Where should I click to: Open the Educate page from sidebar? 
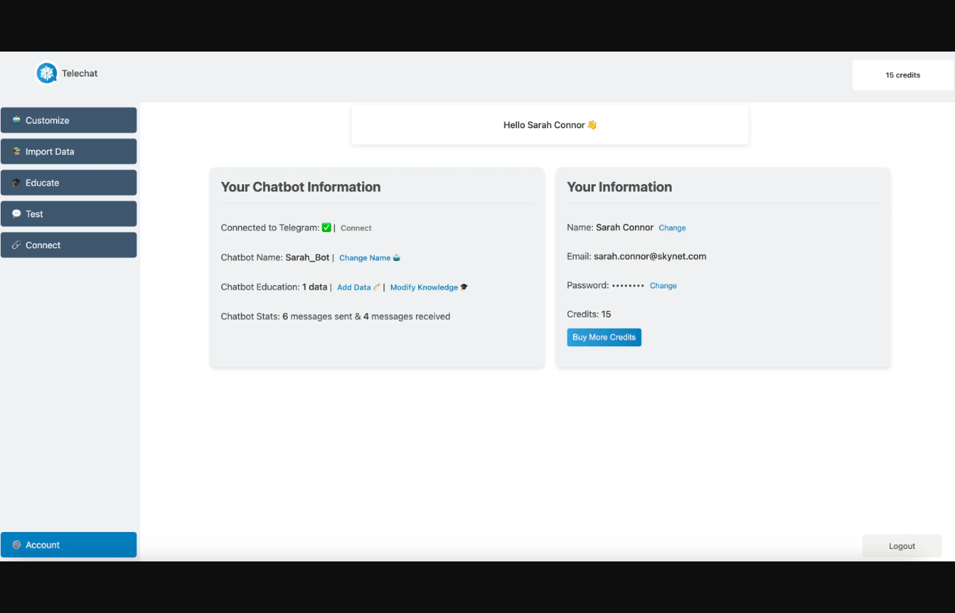pos(69,183)
